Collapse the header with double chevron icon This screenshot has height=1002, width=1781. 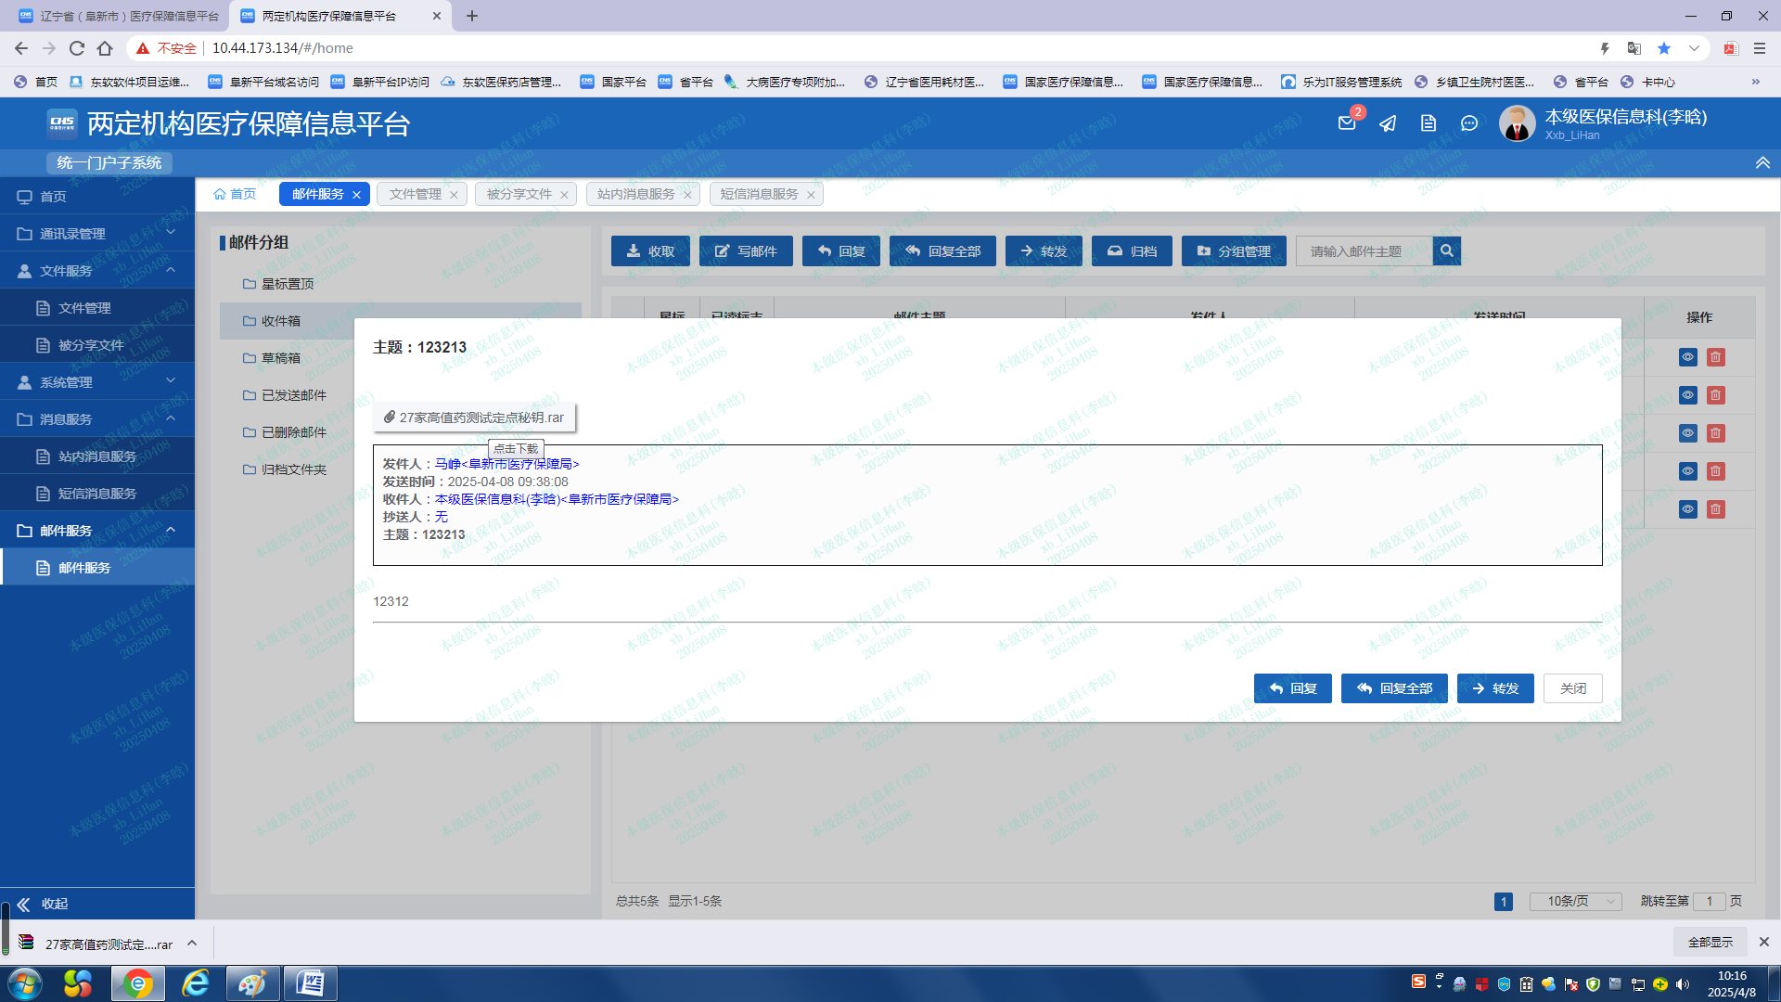1762,162
